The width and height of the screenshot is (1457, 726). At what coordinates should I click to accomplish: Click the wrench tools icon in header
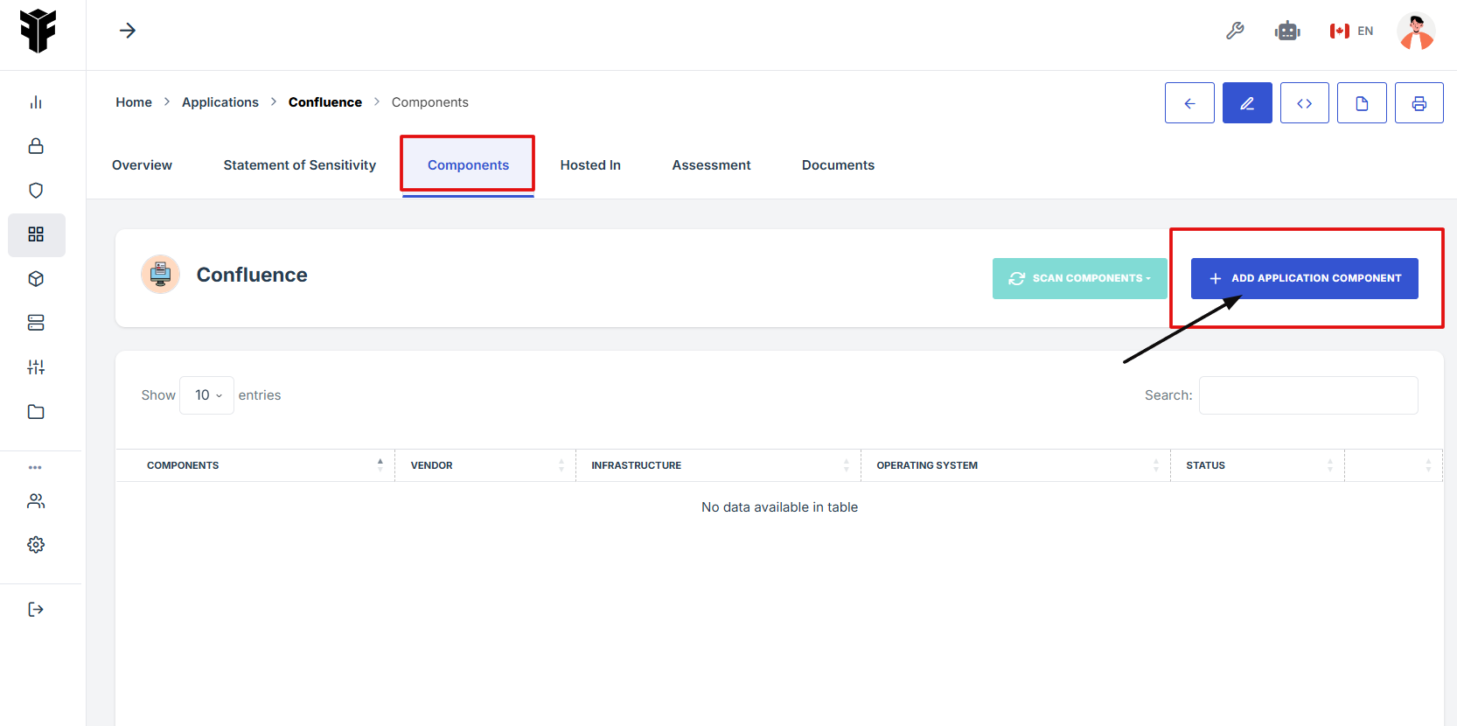(x=1235, y=31)
